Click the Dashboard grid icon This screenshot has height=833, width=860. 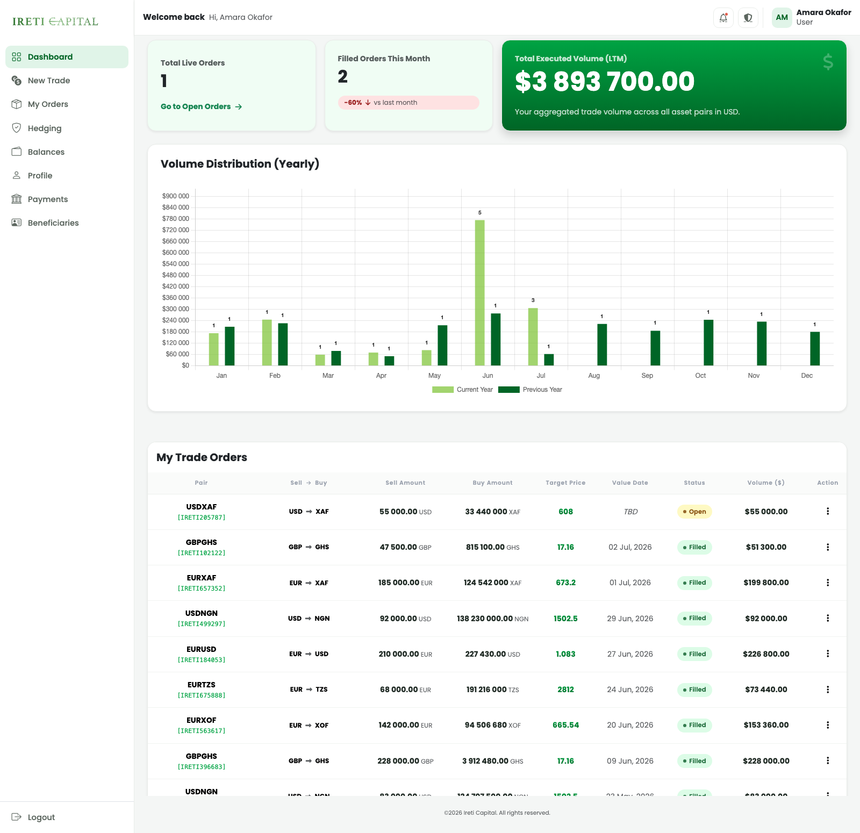click(17, 57)
